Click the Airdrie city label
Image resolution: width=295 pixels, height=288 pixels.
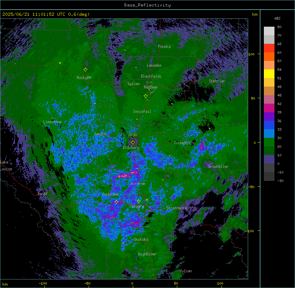(x=138, y=184)
